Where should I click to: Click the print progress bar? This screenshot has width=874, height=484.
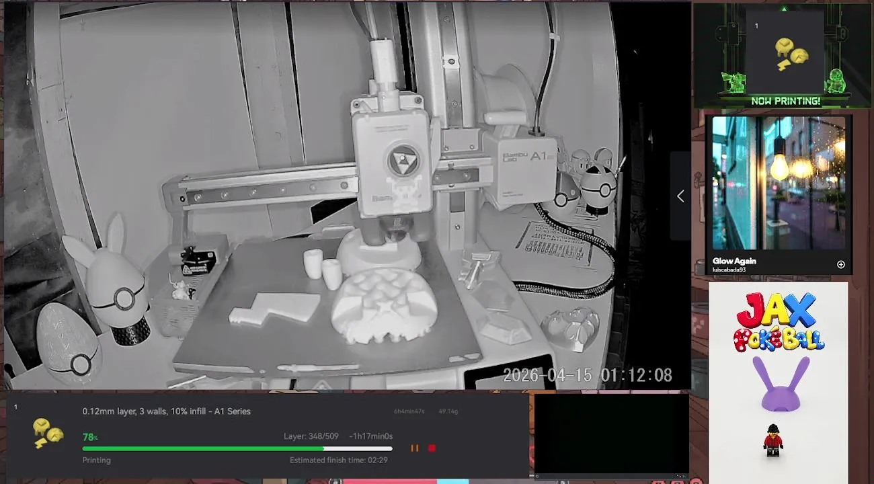pyautogui.click(x=237, y=448)
